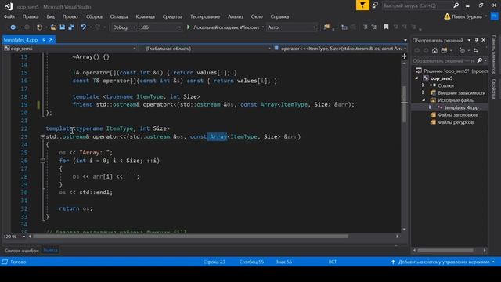Image resolution: width=501 pixels, height=282 pixels.
Task: Collapse operator<< function at line 23
Action: click(x=42, y=137)
